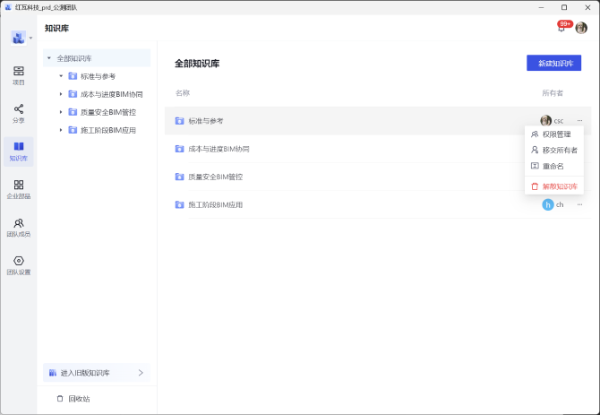Open the team switcher dropdown arrow

(31, 38)
